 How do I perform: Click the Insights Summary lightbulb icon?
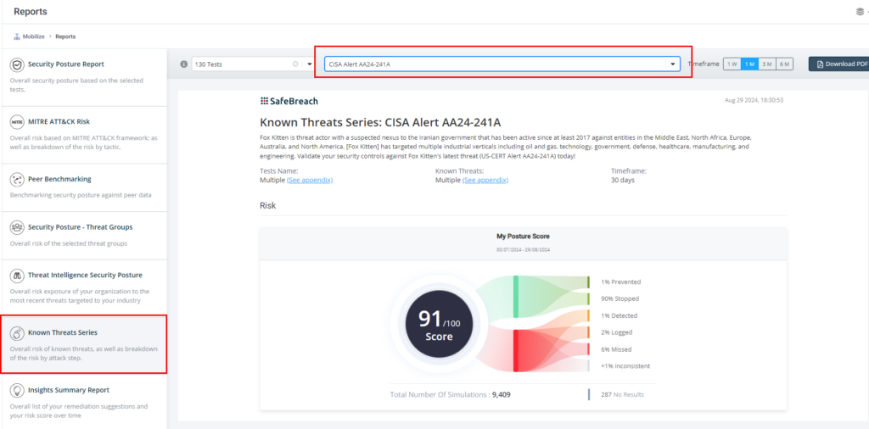click(17, 391)
